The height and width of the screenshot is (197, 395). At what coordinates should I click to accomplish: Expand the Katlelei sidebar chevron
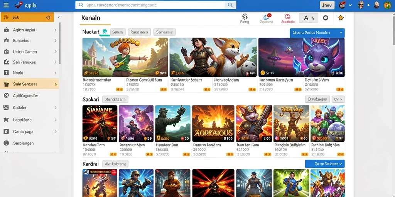pos(56,108)
